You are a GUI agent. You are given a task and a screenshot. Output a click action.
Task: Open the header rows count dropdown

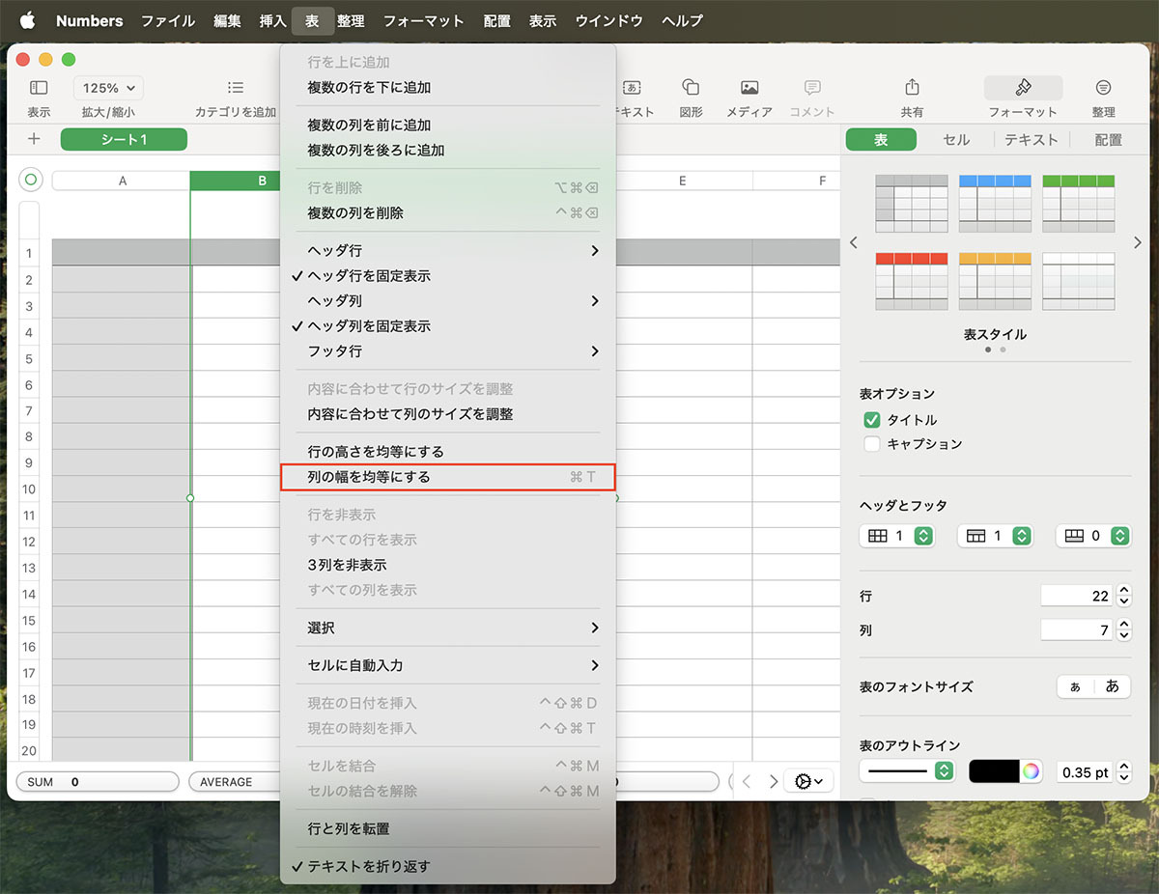(996, 536)
